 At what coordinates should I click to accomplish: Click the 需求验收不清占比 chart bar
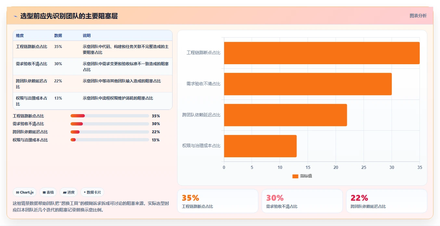308,84
